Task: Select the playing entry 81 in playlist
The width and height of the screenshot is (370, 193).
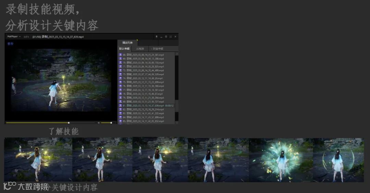Action: coord(146,106)
